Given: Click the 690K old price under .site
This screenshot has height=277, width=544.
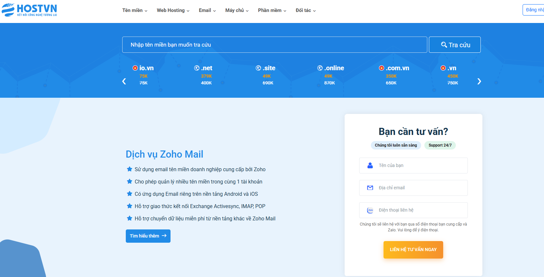Looking at the screenshot, I should point(268,83).
